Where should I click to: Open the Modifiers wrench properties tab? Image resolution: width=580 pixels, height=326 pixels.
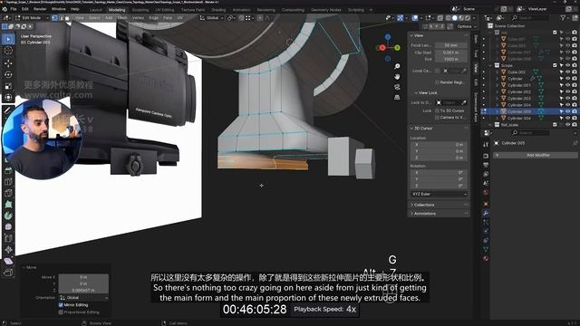(486, 213)
